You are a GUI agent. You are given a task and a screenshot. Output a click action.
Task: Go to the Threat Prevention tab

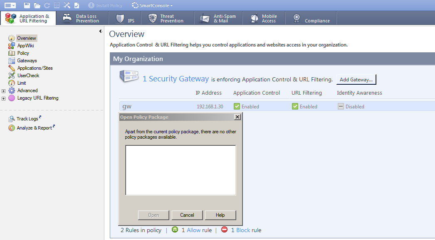click(x=168, y=18)
